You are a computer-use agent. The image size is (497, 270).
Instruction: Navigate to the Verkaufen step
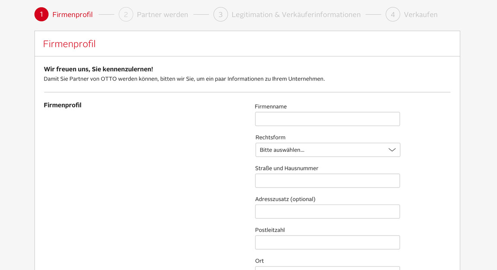tap(421, 14)
